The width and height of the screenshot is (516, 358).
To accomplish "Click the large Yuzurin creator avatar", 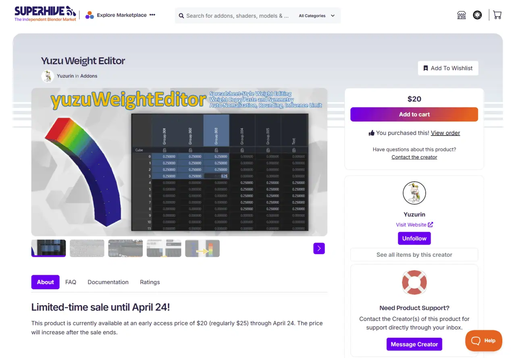I will (x=414, y=193).
